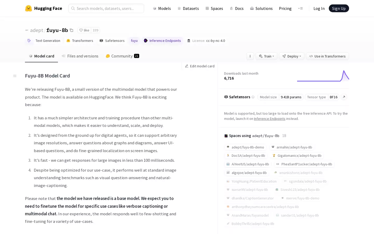This screenshot has height=234, width=374.
Task: Select the Inference Endpoints tag icon
Action: pos(146,41)
